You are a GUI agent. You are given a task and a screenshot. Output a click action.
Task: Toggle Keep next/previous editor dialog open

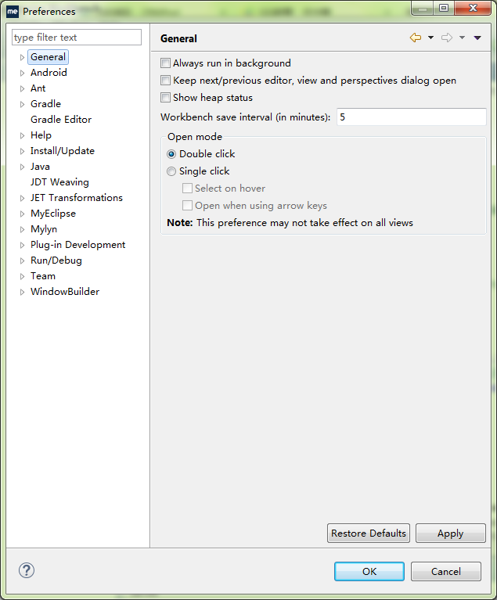click(x=165, y=81)
